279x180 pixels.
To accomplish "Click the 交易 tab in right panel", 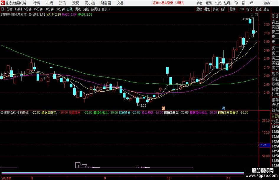I will click(275, 121).
